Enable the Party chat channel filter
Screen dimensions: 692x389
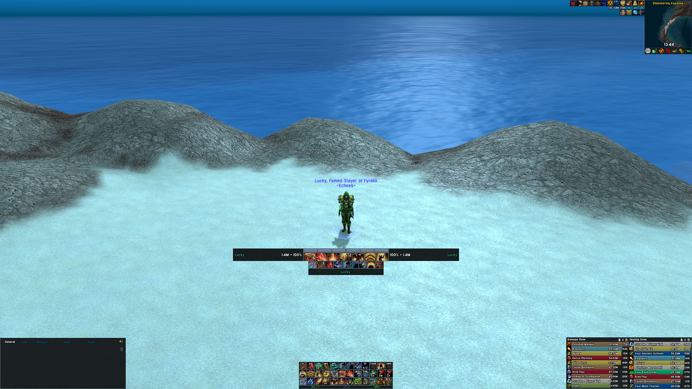tap(91, 341)
